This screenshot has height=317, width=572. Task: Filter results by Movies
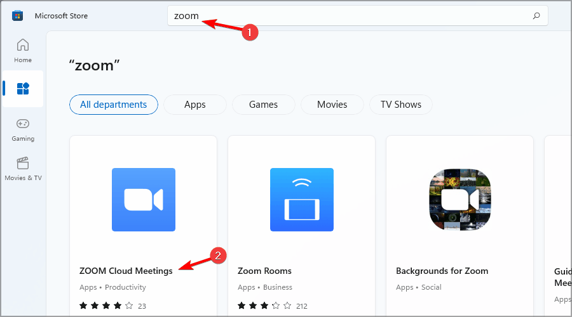coord(332,105)
